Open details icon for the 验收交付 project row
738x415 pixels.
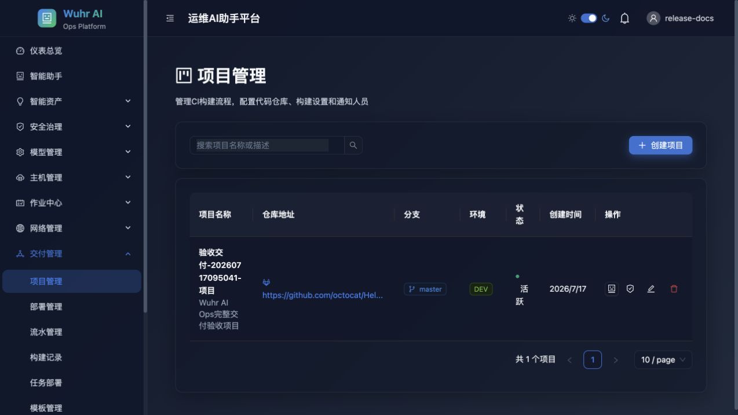pyautogui.click(x=612, y=289)
